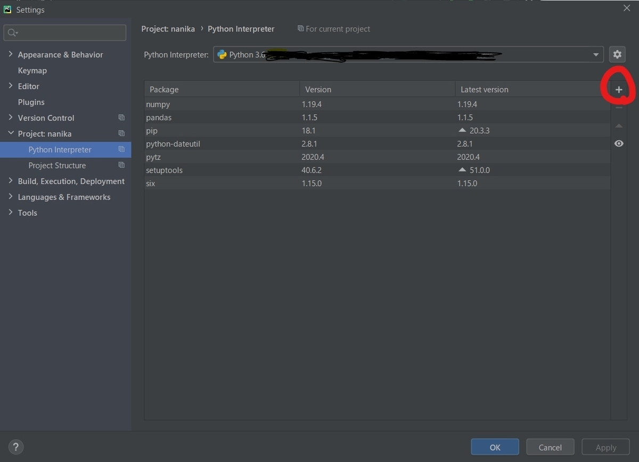The width and height of the screenshot is (639, 462).
Task: Expand the Tools settings section
Action: [11, 213]
